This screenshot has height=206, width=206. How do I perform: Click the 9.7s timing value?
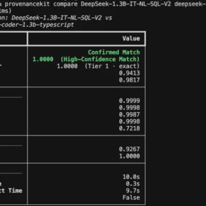click(x=133, y=191)
